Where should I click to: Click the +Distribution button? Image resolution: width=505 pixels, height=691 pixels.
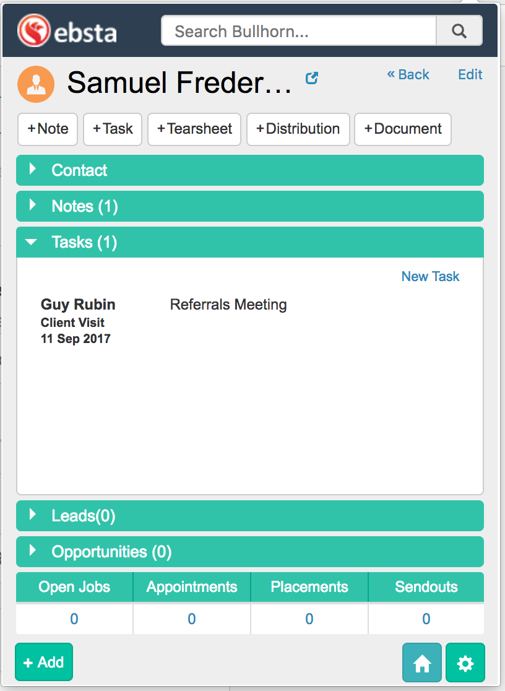[x=298, y=129]
